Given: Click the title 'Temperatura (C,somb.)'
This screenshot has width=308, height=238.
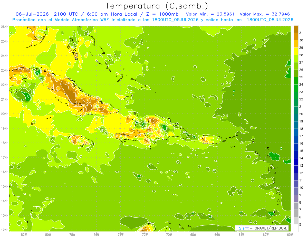Looking at the screenshot, I should 157,6.
